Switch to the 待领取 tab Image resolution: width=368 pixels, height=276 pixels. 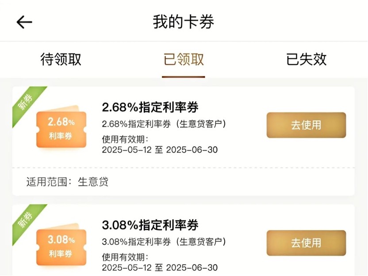[61, 59]
